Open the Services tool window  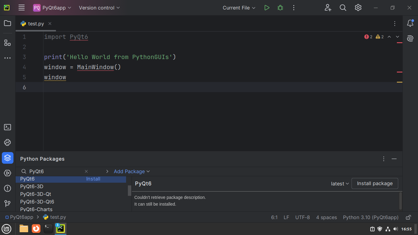(x=8, y=173)
